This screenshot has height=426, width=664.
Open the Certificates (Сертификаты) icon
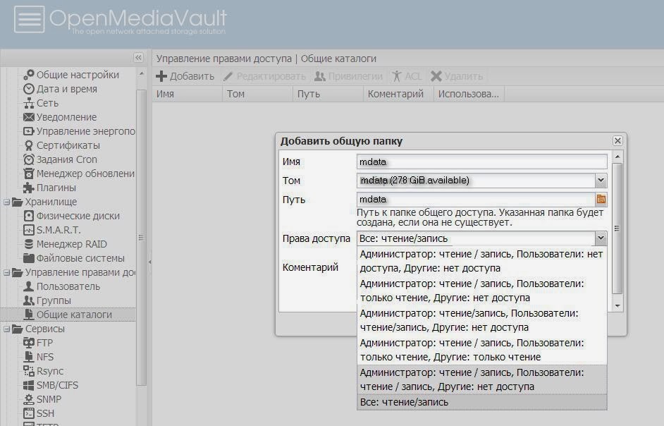pos(28,145)
